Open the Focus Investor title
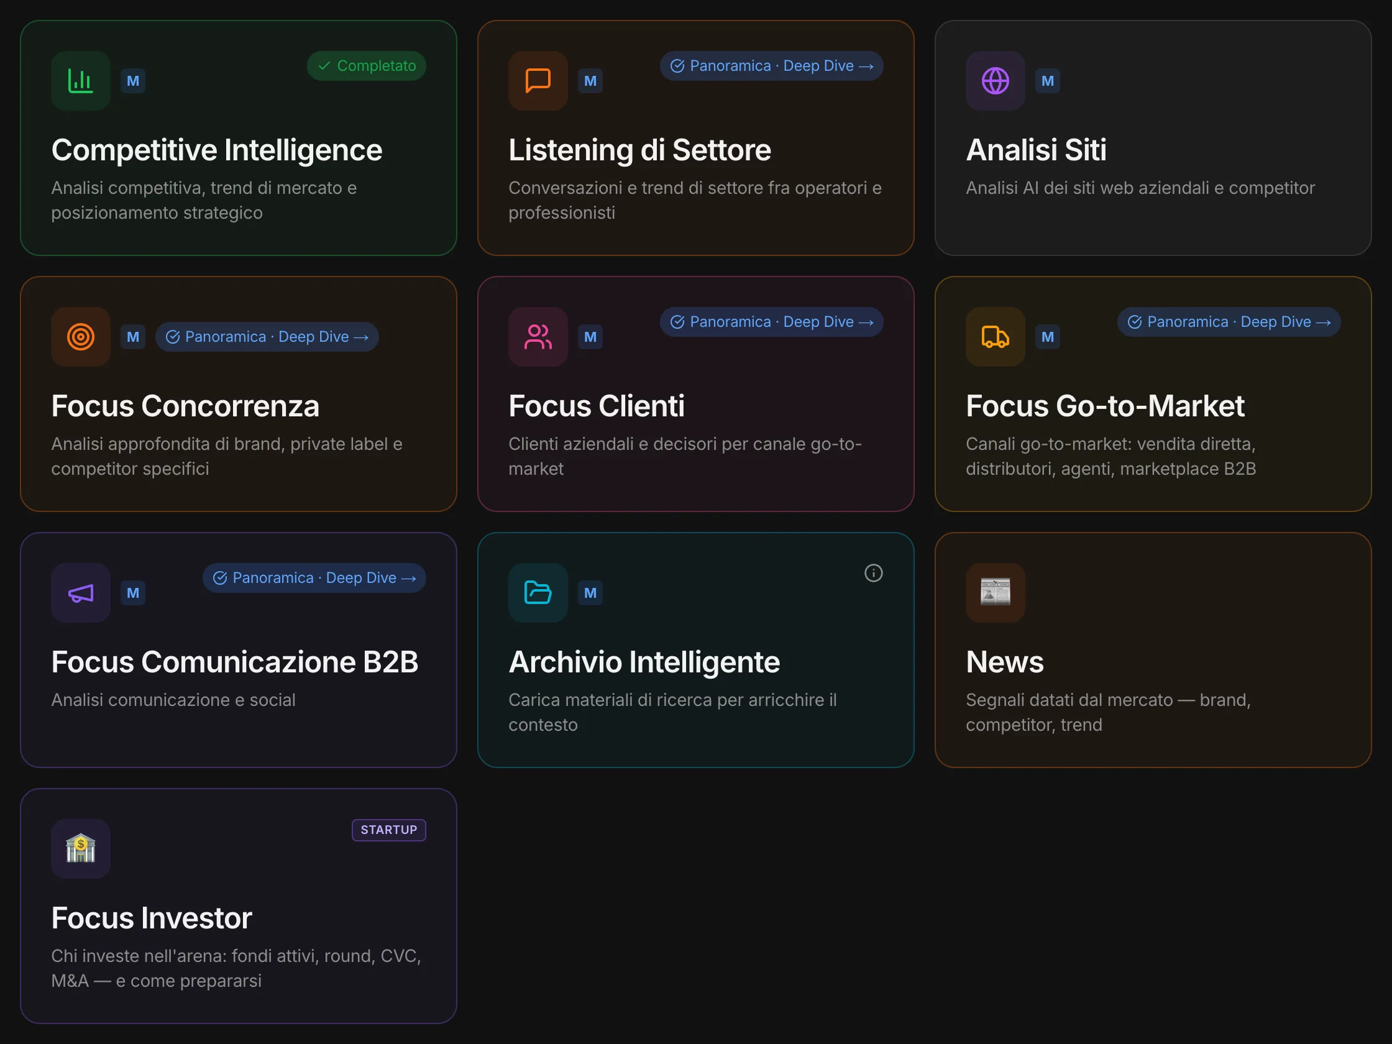This screenshot has width=1392, height=1044. point(152,918)
